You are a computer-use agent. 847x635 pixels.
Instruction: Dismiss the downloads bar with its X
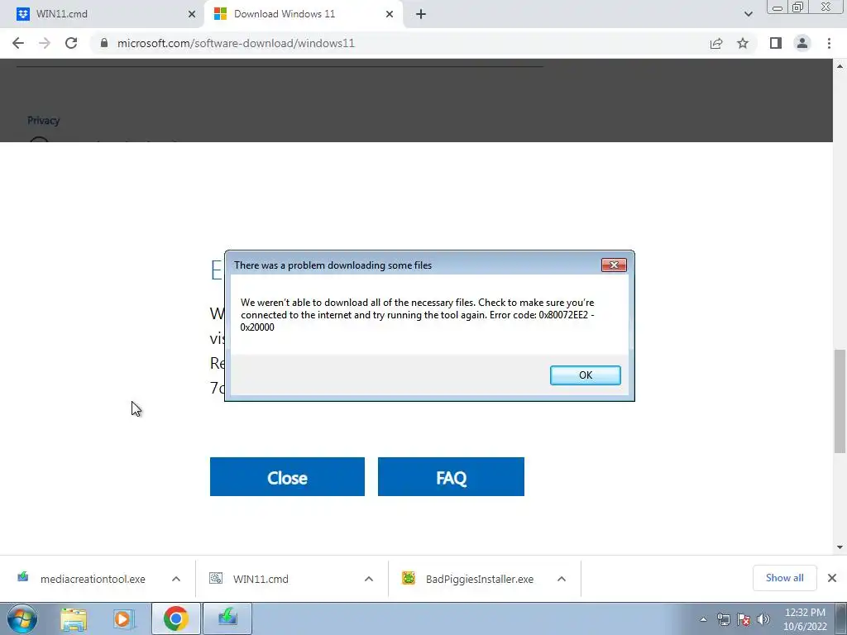click(832, 578)
